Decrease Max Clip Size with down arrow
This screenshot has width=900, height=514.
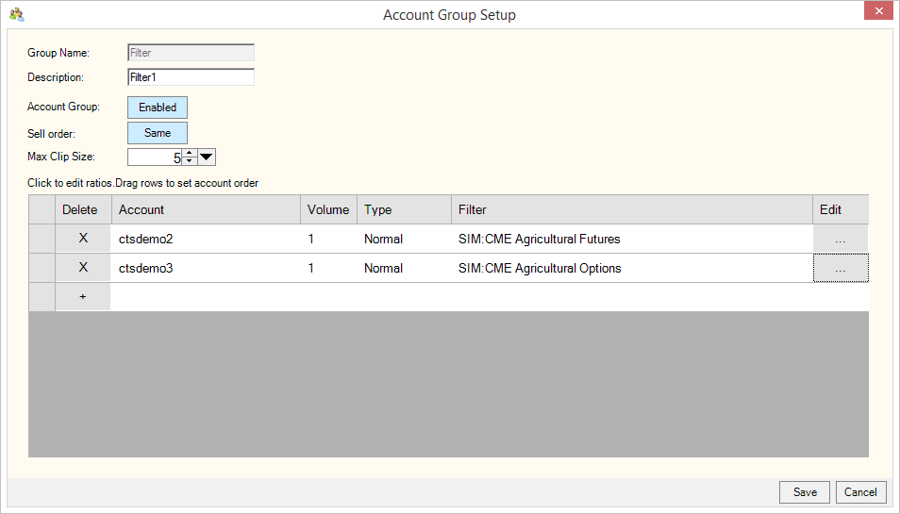[x=189, y=162]
